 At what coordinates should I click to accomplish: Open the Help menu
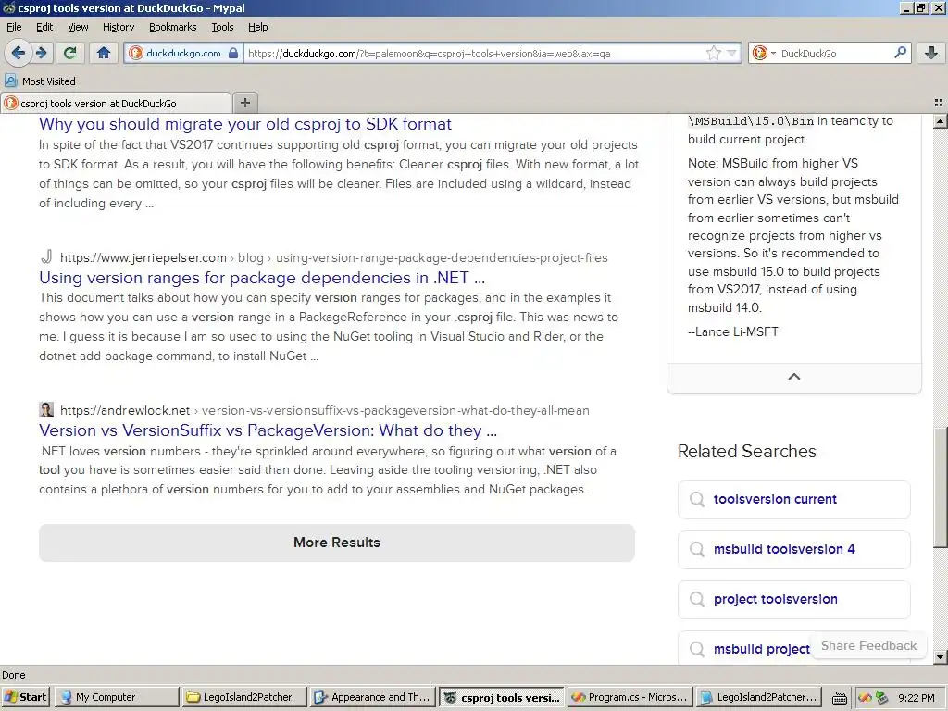pos(258,27)
